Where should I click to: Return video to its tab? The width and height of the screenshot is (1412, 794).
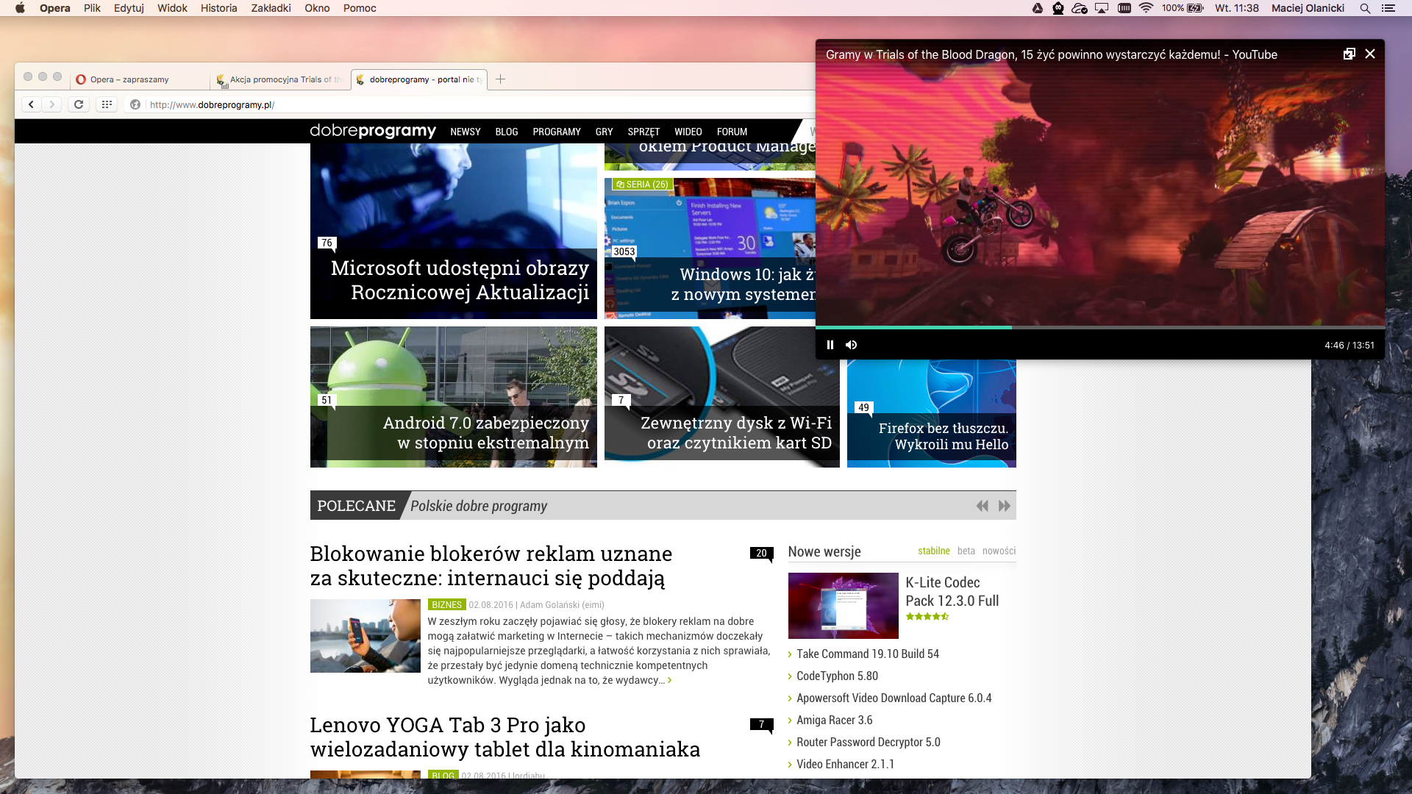(1349, 54)
